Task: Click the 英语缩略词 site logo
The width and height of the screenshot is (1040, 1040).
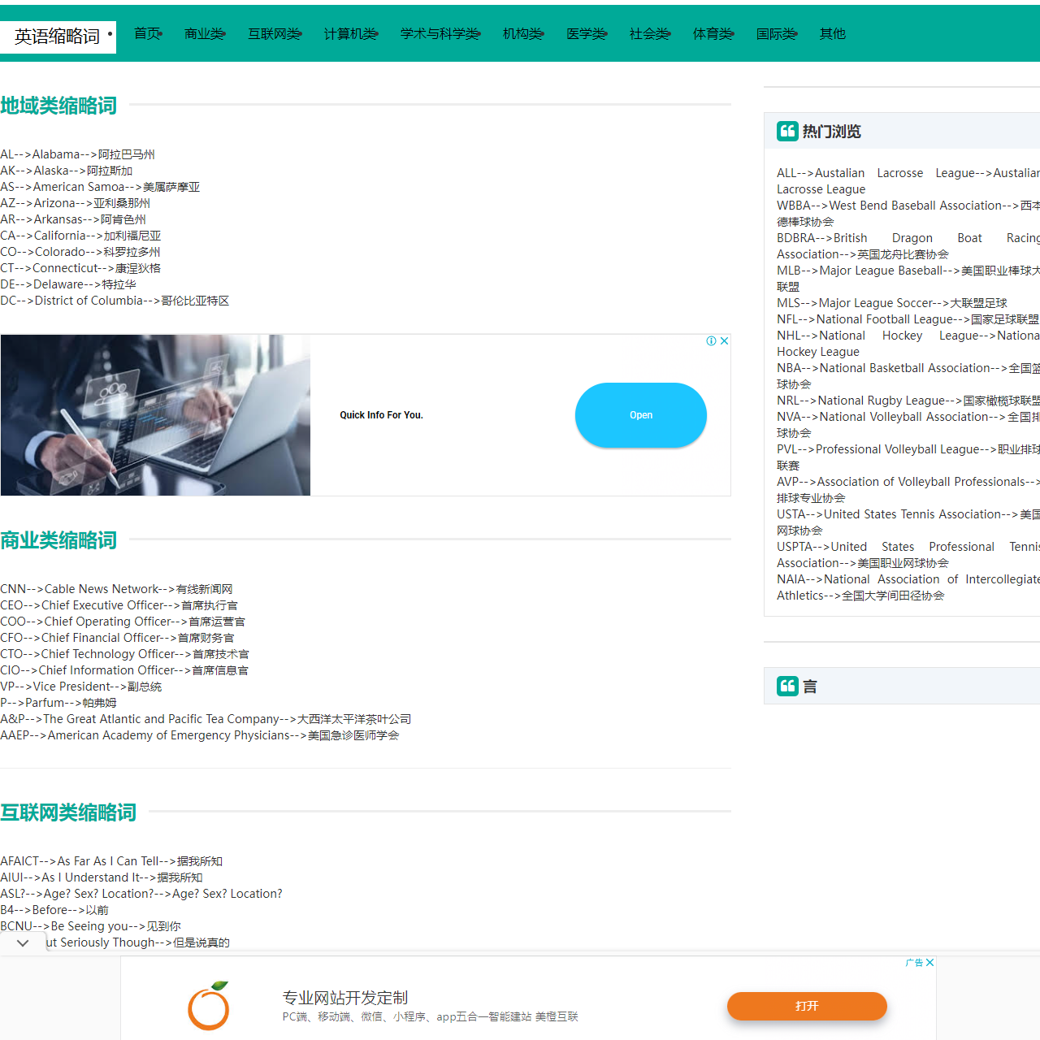Action: tap(58, 37)
